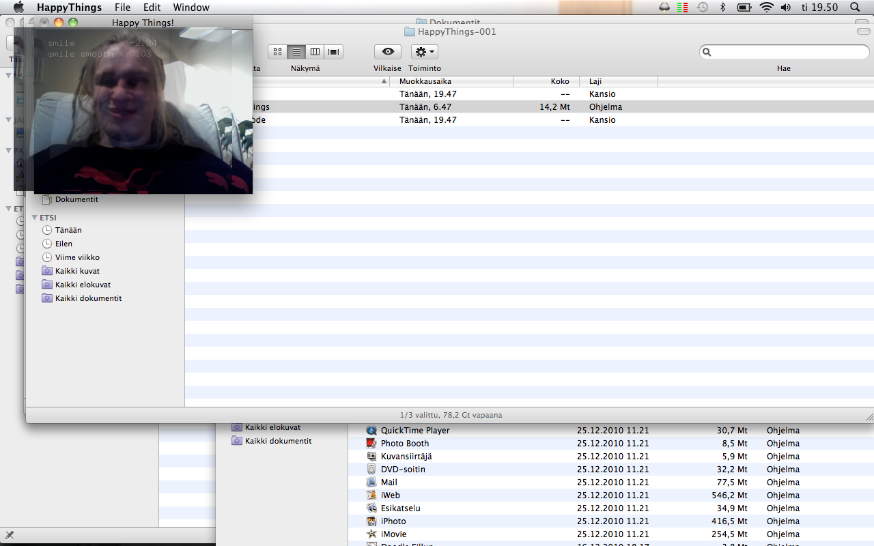Switch Finder to icon view
Viewport: 874px width, 546px height.
click(x=277, y=52)
